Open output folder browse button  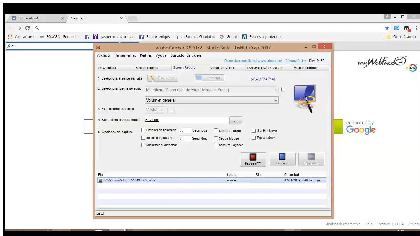pyautogui.click(x=236, y=121)
